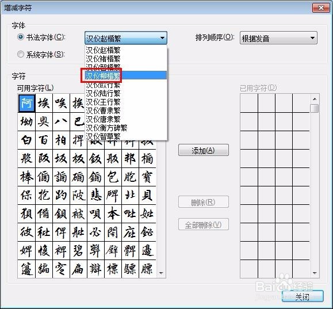Select the 標 character cell
This screenshot has width=333, height=309.
113,269
